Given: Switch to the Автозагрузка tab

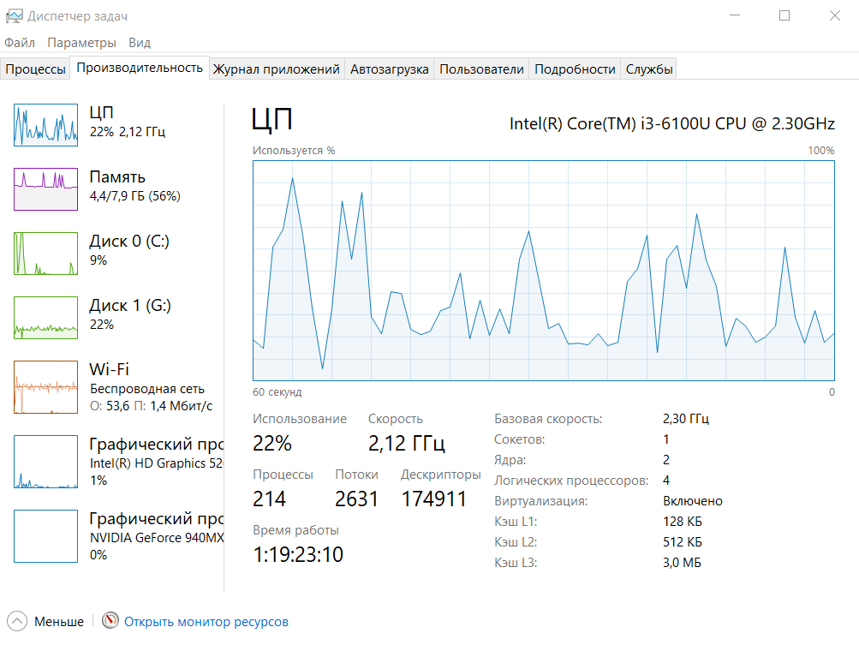Looking at the screenshot, I should (389, 69).
